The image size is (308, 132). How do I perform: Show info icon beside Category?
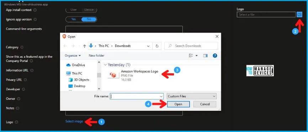point(22,47)
